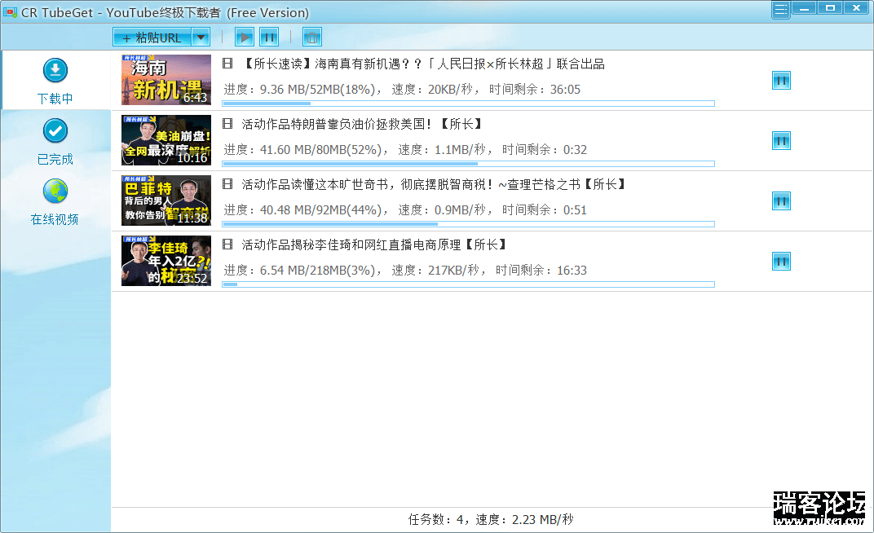Click the 18% progress bar of 海南 download
Viewport: 874px width, 533px height.
[468, 104]
